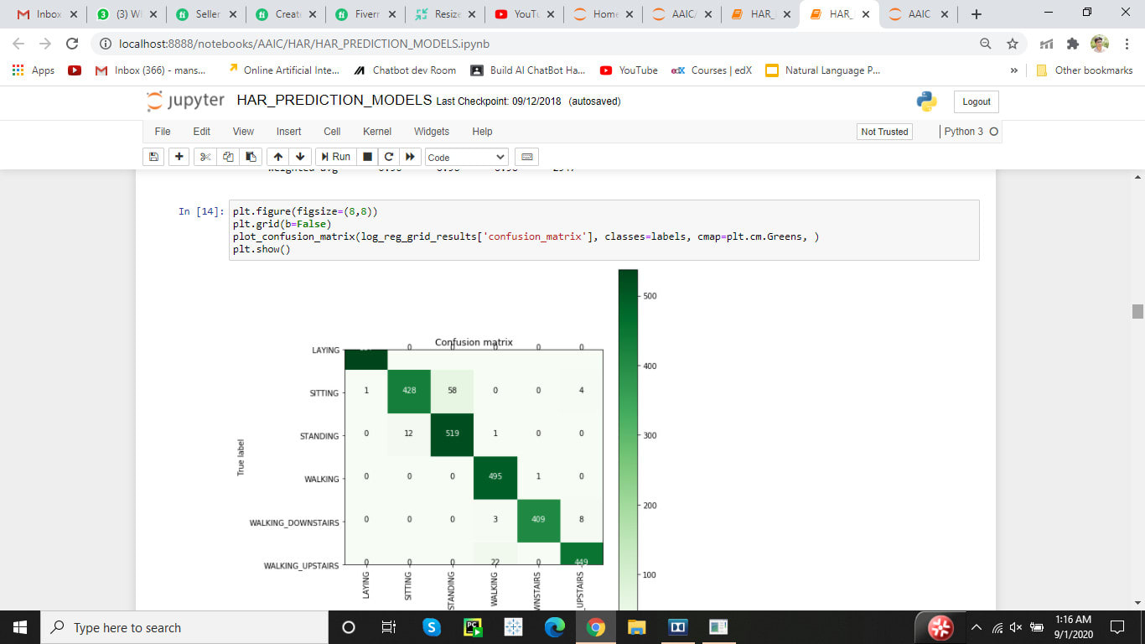Click the Python 3 kernel indicator
This screenshot has width=1145, height=644.
[x=965, y=132]
